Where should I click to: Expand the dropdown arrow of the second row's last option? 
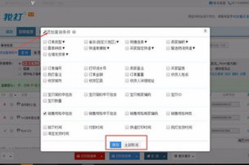coord(194,48)
